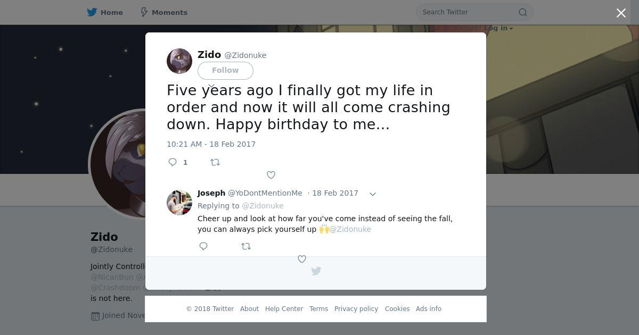The image size is (639, 335).
Task: Open the Home tab with bird icon
Action: click(105, 12)
